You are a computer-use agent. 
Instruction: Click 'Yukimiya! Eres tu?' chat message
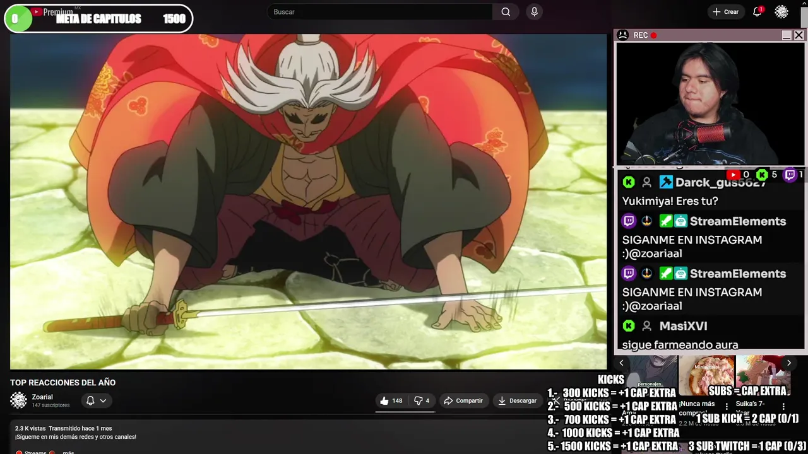(x=670, y=201)
